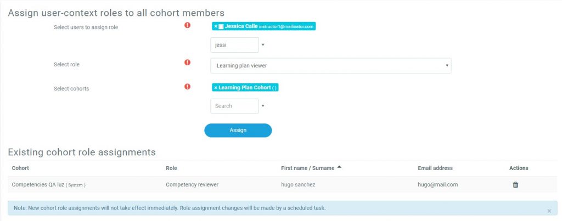Click the Email address column header
Screen dimensions: 562x221
tap(435, 168)
